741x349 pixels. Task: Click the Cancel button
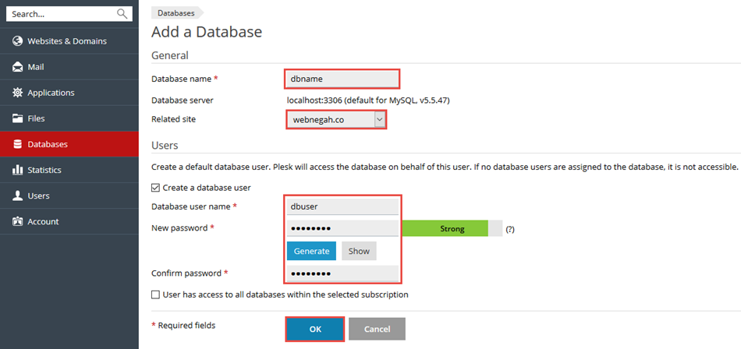coord(377,329)
